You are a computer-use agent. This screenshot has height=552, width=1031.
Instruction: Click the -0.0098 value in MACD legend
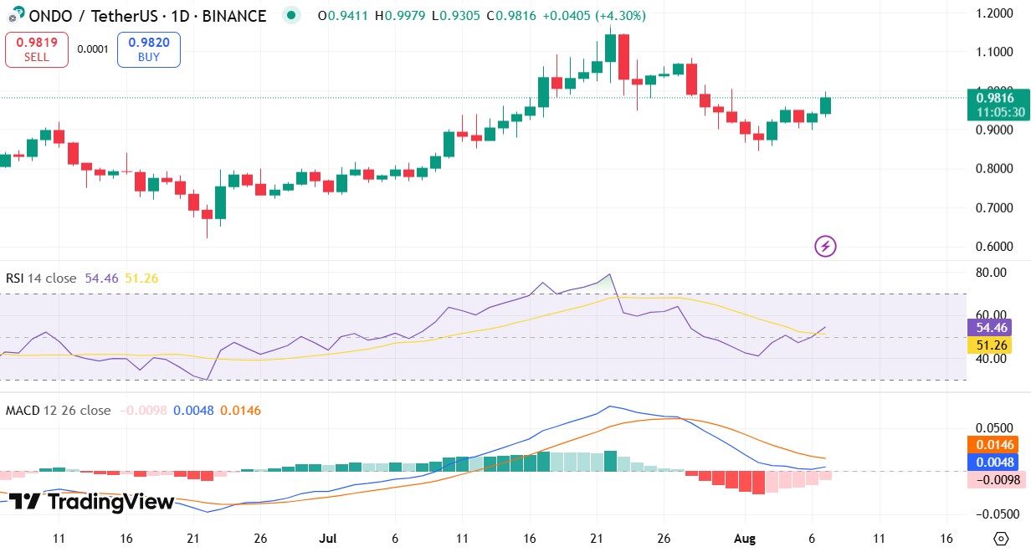pyautogui.click(x=144, y=411)
